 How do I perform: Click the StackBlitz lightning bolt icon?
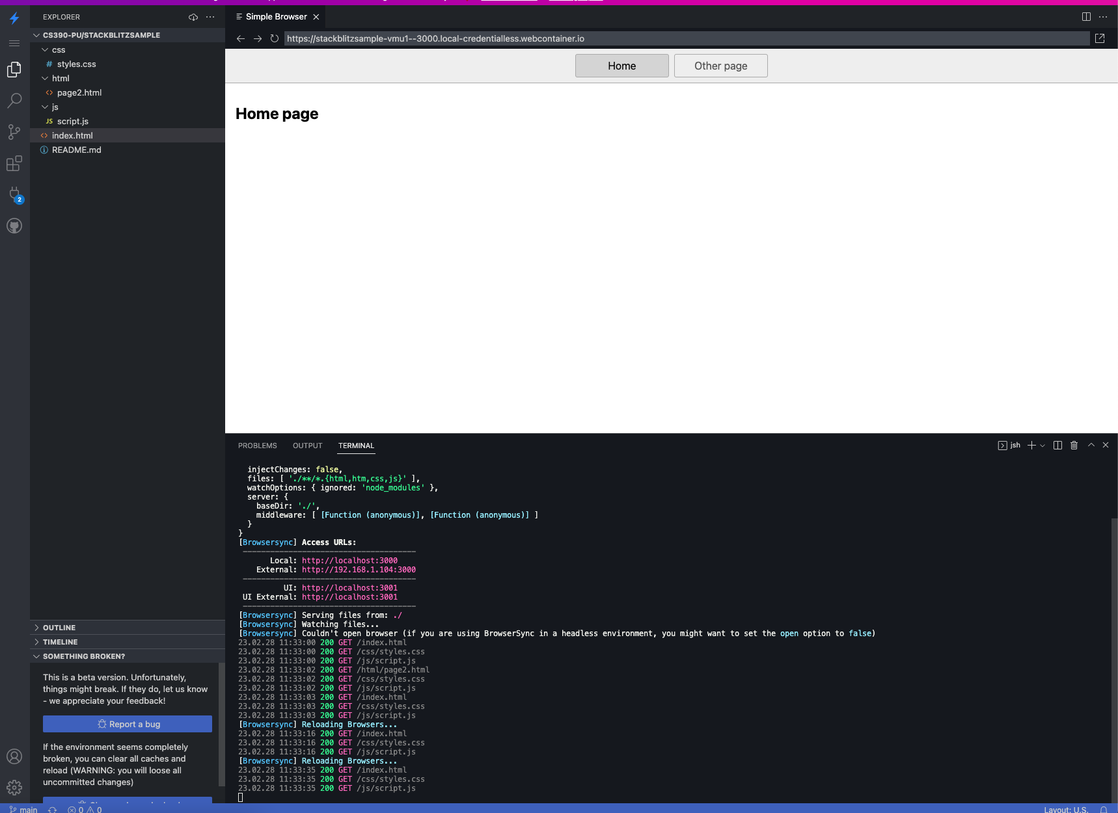(14, 18)
